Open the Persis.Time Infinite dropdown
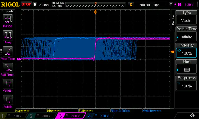 point(186,34)
